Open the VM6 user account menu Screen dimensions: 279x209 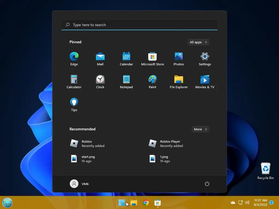coord(79,184)
